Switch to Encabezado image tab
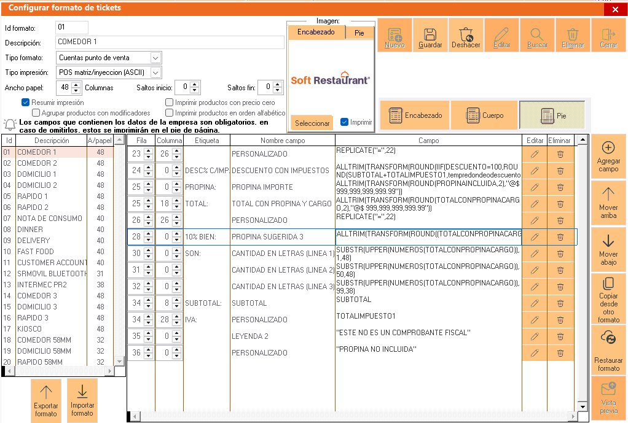The image size is (628, 423). click(x=316, y=32)
